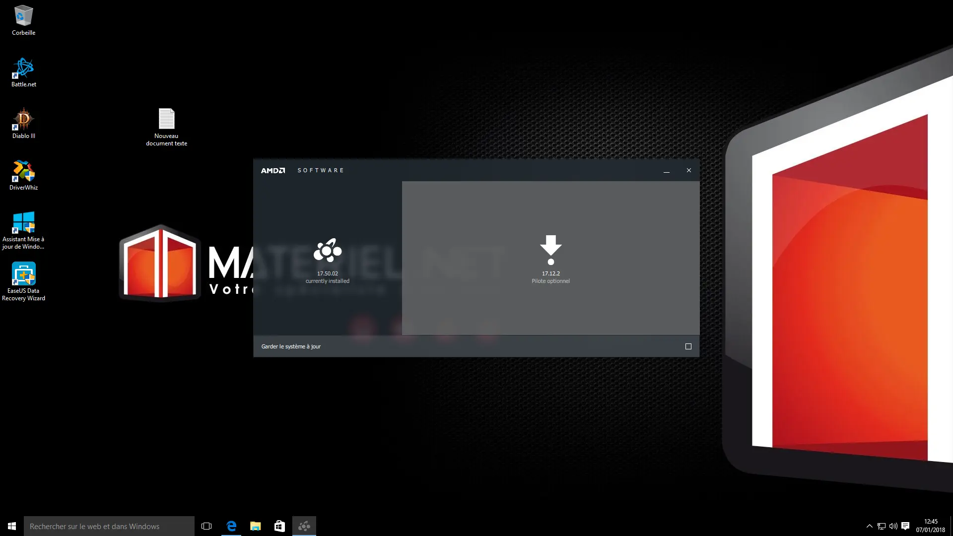The width and height of the screenshot is (953, 536).
Task: Click the Radeon currently installed 17.50.02 icon
Action: point(328,250)
